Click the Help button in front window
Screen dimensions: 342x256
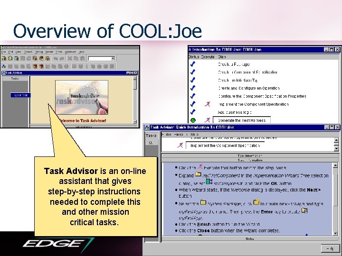click(x=330, y=248)
